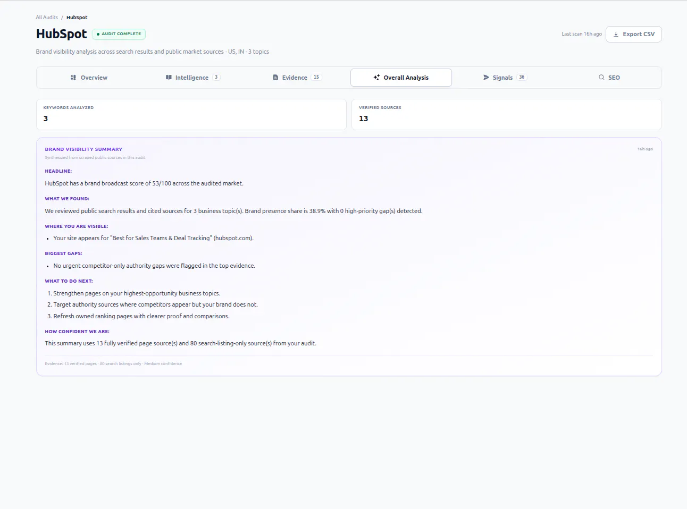Click the "No urgent competitor-only authority gaps" bullet
The height and width of the screenshot is (509, 687).
(x=154, y=266)
